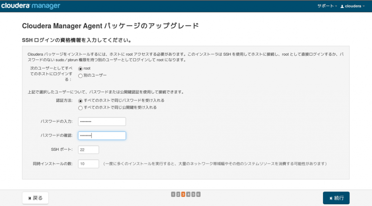
Task: Click the 認証方法 label
Action: [64, 100]
